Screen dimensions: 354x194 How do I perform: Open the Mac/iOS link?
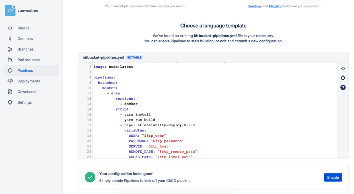coord(275,6)
